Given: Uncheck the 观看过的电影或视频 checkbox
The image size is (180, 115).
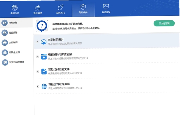Looking at the screenshot, I should click(37, 57).
